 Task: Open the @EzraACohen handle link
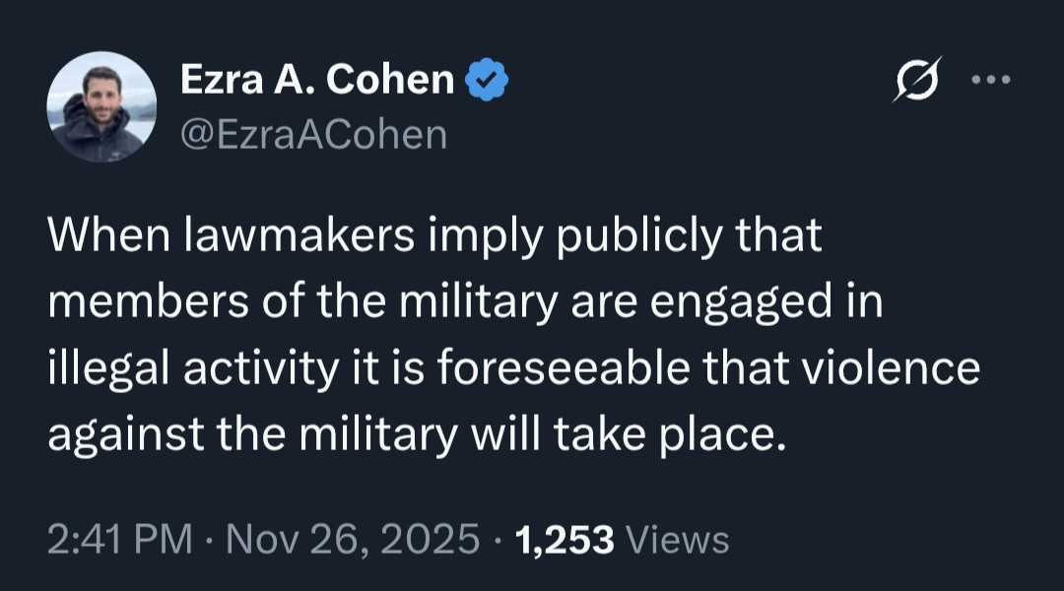(x=313, y=134)
